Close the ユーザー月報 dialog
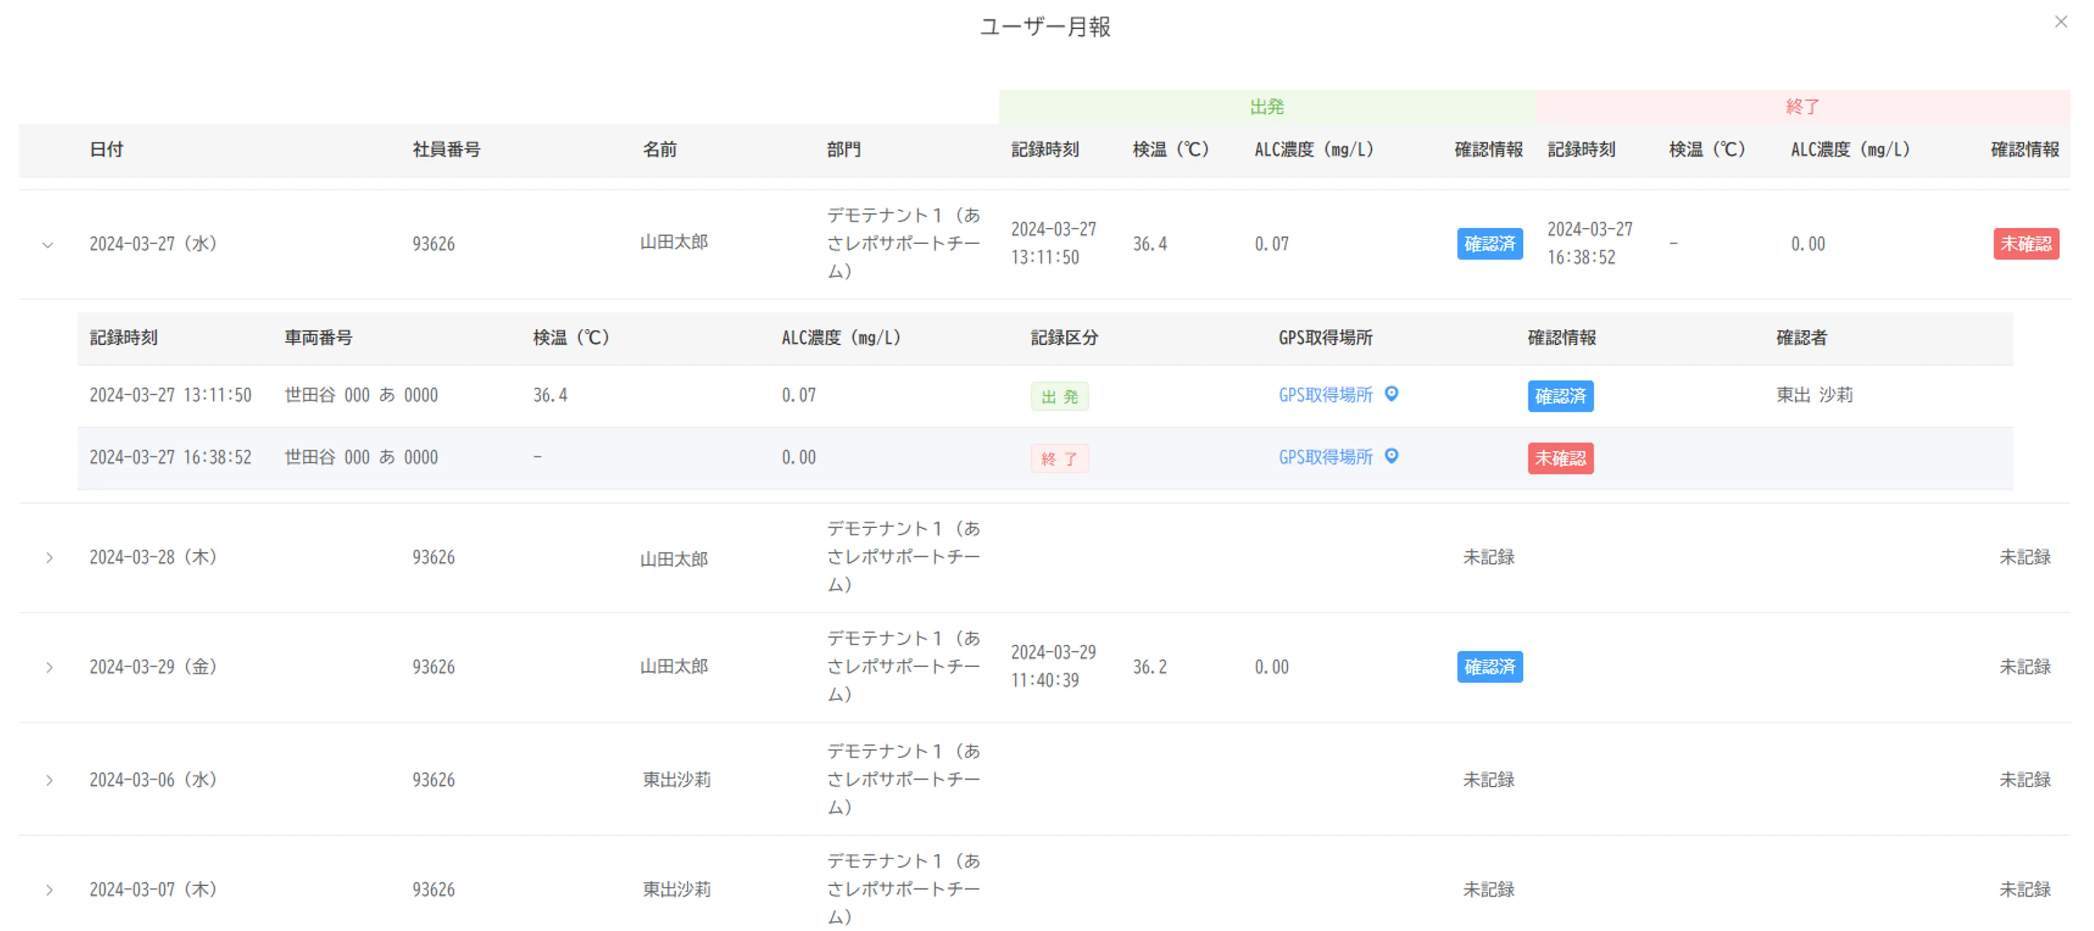 pos(2060,22)
